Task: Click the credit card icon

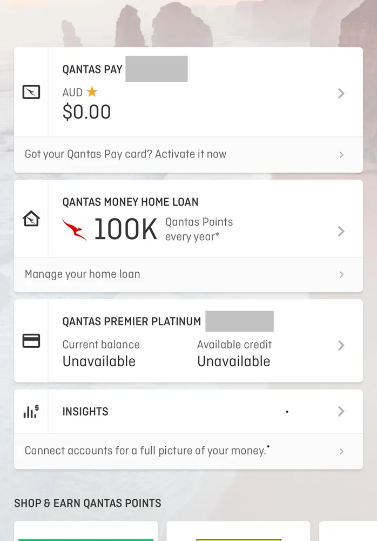Action: [x=31, y=341]
